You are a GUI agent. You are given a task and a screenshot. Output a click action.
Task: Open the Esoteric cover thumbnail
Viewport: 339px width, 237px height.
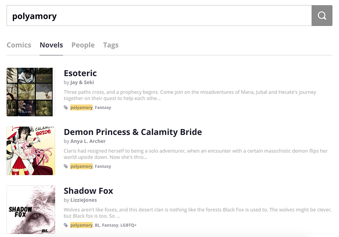point(29,92)
